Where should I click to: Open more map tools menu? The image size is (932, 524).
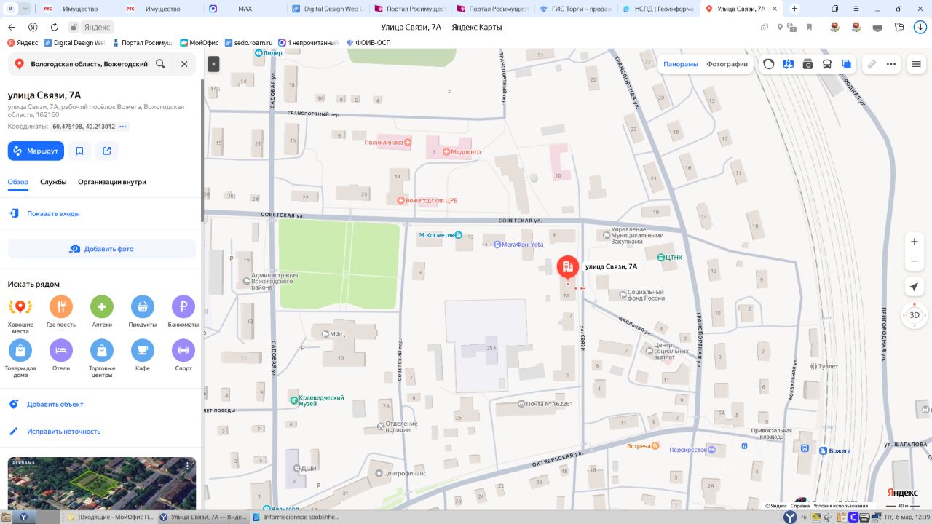891,64
